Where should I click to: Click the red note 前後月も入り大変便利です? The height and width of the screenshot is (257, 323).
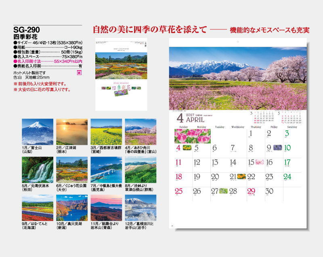tap(40, 84)
